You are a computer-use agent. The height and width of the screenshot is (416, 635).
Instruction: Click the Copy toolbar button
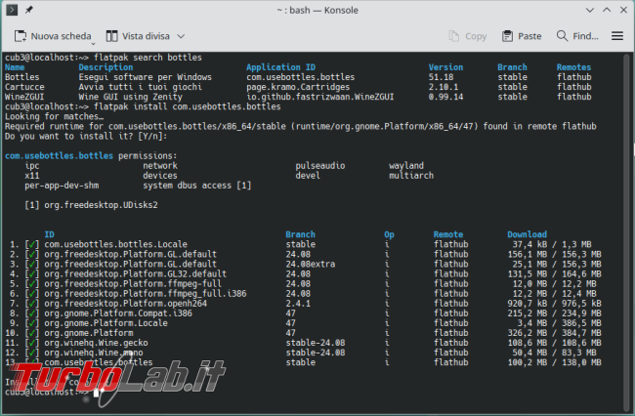click(x=468, y=36)
